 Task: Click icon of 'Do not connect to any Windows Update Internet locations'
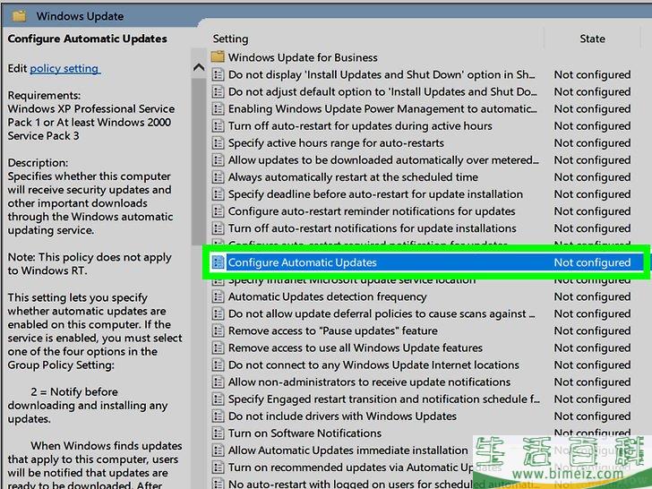click(218, 365)
